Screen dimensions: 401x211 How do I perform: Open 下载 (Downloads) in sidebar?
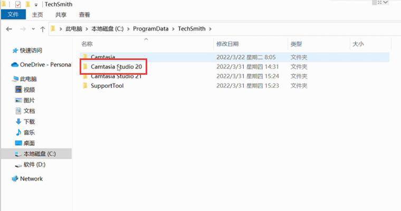coord(29,122)
